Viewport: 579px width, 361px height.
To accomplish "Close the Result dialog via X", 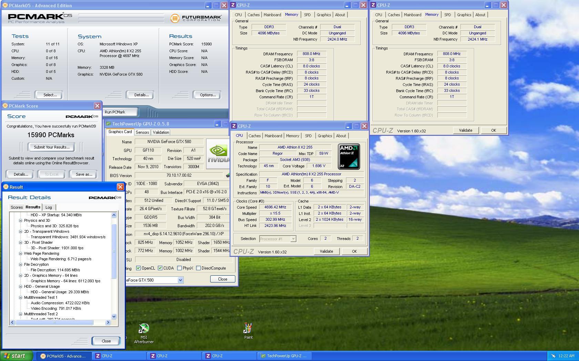I will (120, 187).
